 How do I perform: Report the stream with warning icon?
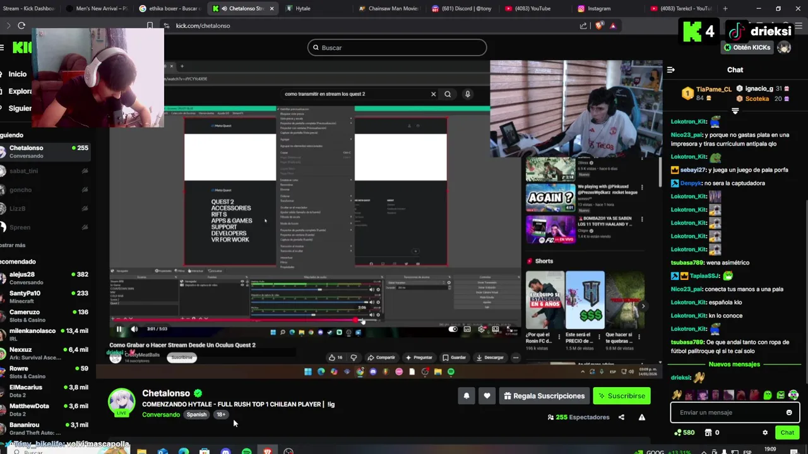tap(642, 417)
